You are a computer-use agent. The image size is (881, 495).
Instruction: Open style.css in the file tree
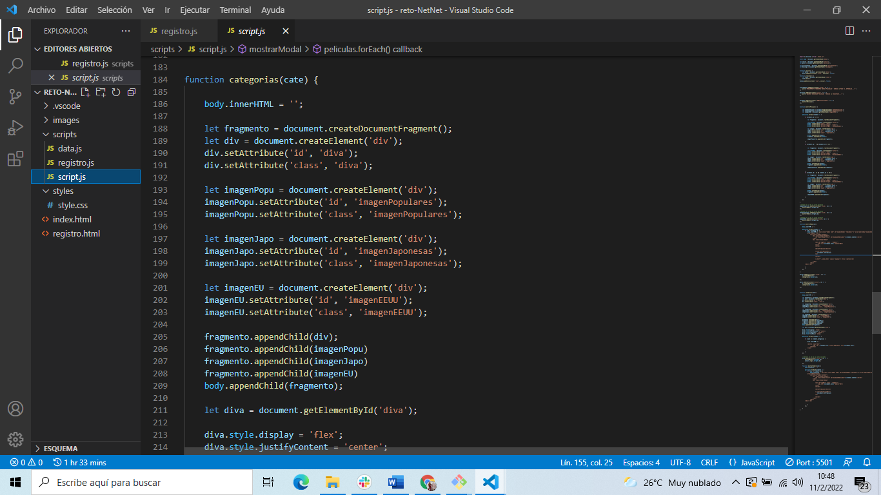tap(86, 205)
